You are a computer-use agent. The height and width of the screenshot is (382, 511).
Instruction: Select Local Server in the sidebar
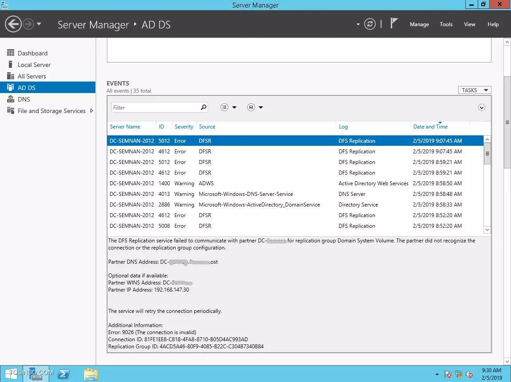coord(47,65)
